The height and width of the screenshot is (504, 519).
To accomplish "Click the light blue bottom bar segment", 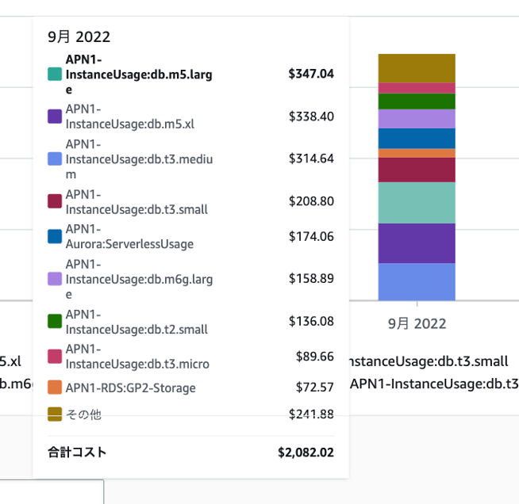I will click(x=417, y=281).
